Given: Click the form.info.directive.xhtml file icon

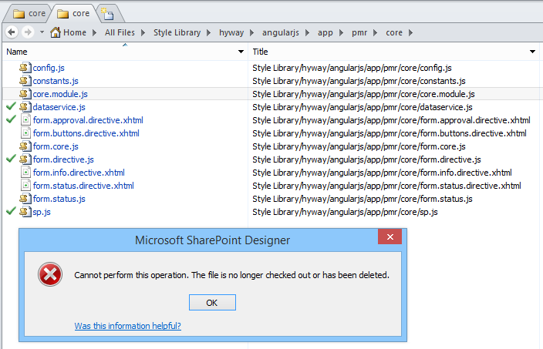Looking at the screenshot, I should (25, 173).
